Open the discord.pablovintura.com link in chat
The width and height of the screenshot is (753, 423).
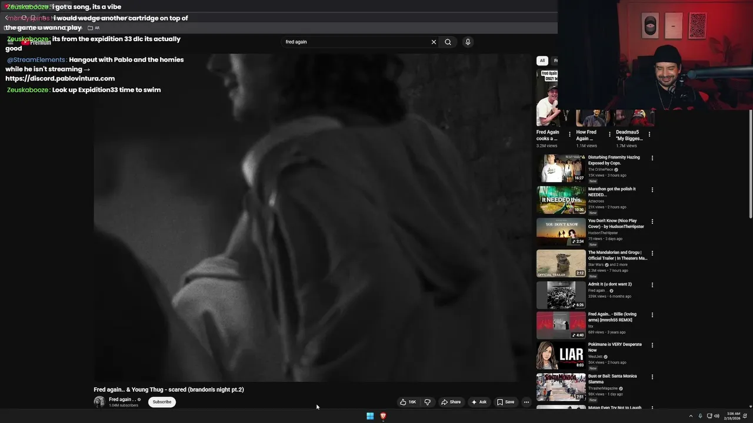(x=60, y=78)
